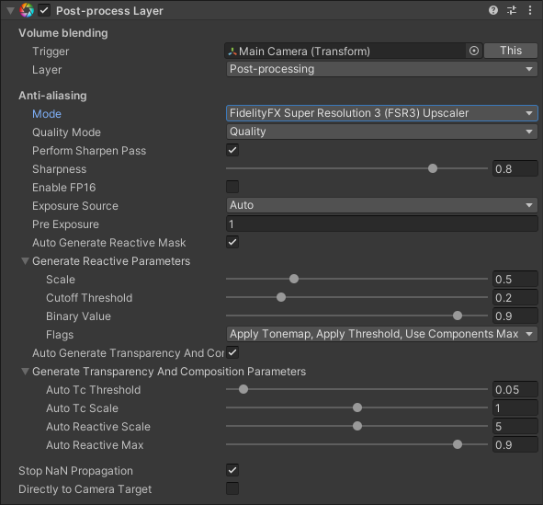Uncheck Auto Generate Reactive Mask
This screenshot has width=543, height=505.
click(232, 242)
